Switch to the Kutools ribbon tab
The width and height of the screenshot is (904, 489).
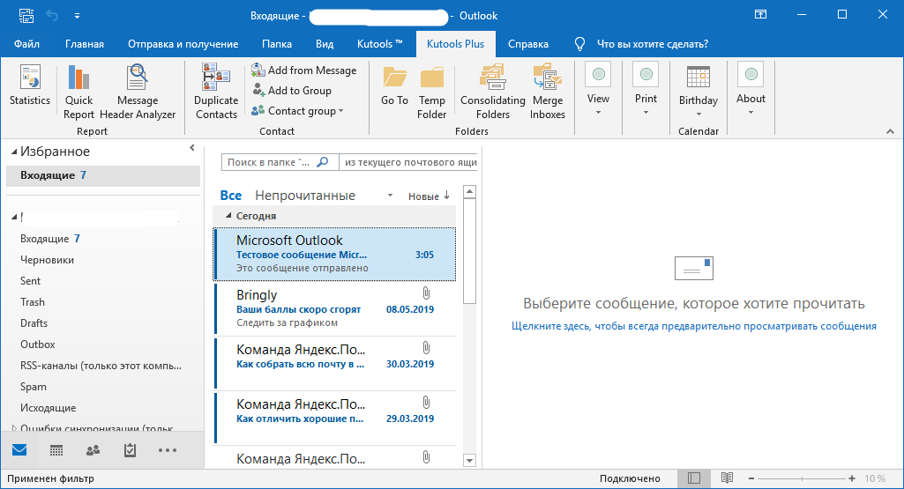pyautogui.click(x=379, y=44)
